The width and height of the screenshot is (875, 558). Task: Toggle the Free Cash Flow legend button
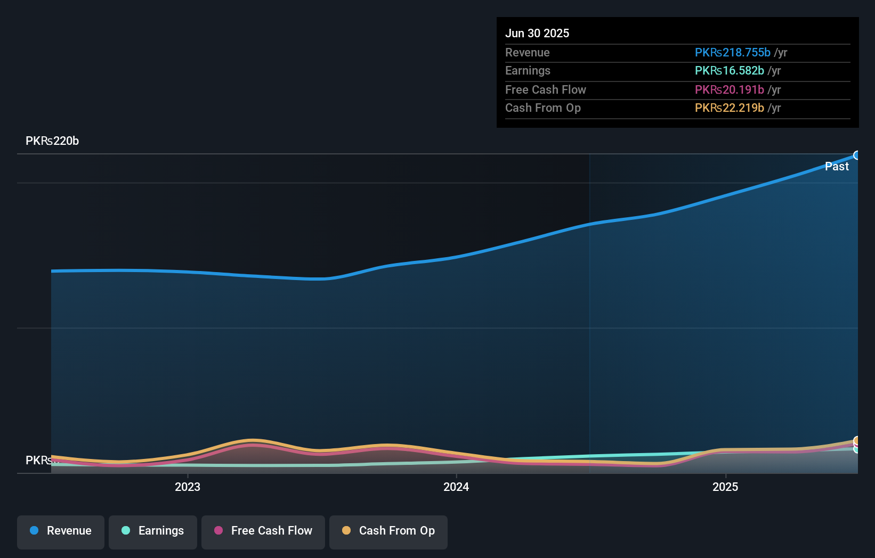[x=263, y=532]
